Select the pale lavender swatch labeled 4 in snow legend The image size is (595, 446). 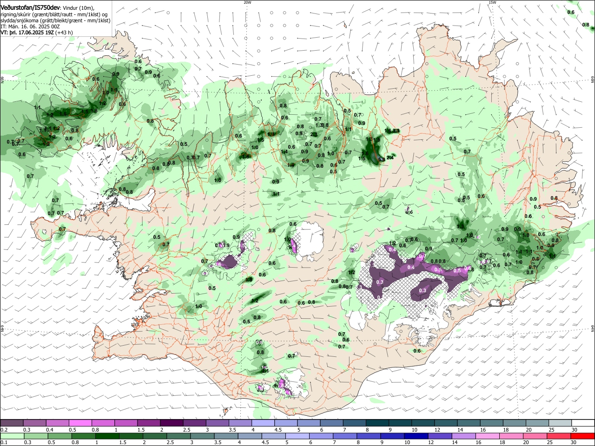pos(263,423)
